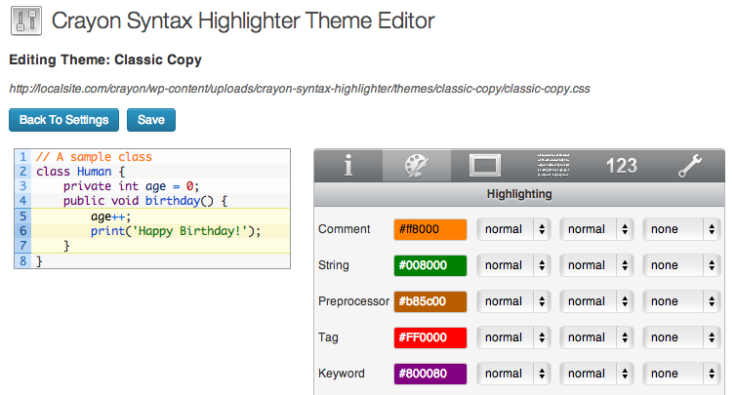Click the '// A sample class' comment line
The image size is (736, 395).
pos(94,157)
